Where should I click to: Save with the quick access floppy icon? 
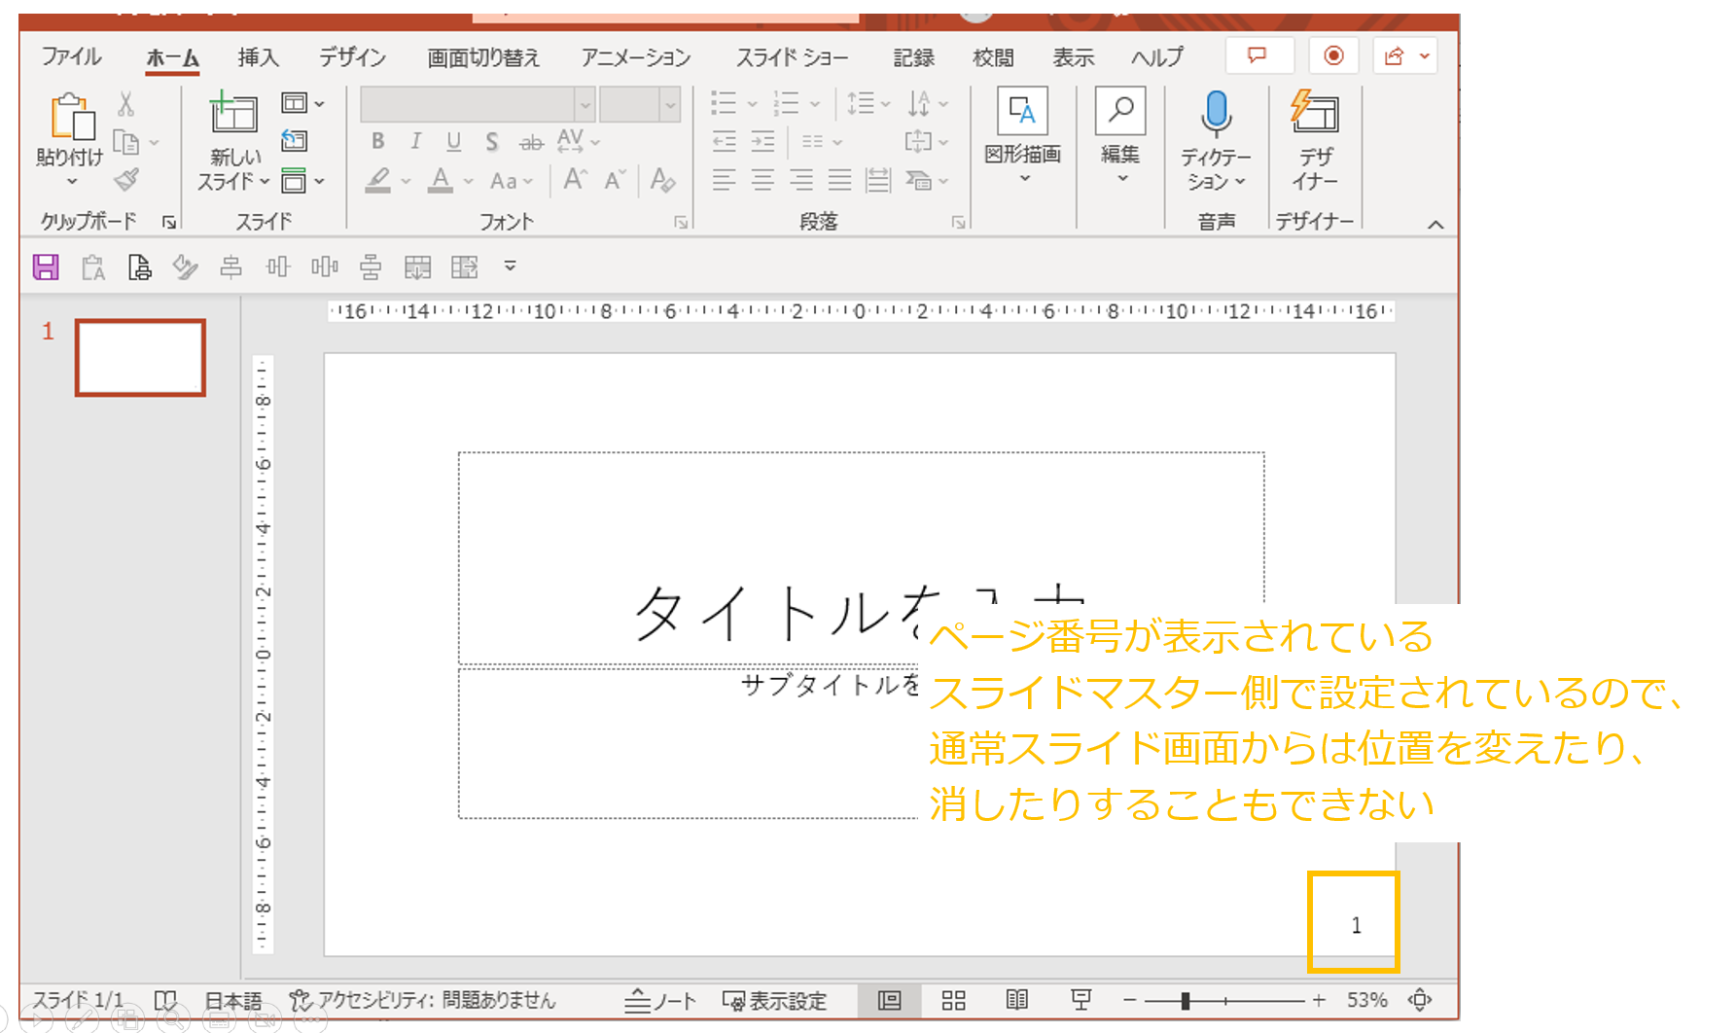click(x=46, y=267)
